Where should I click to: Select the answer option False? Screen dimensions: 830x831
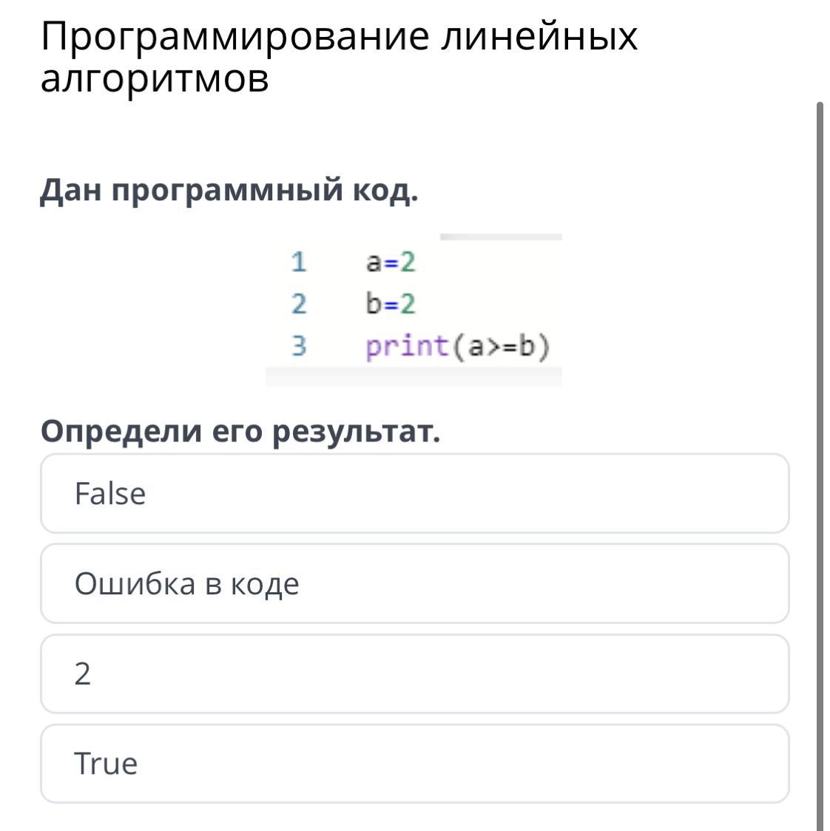[414, 493]
